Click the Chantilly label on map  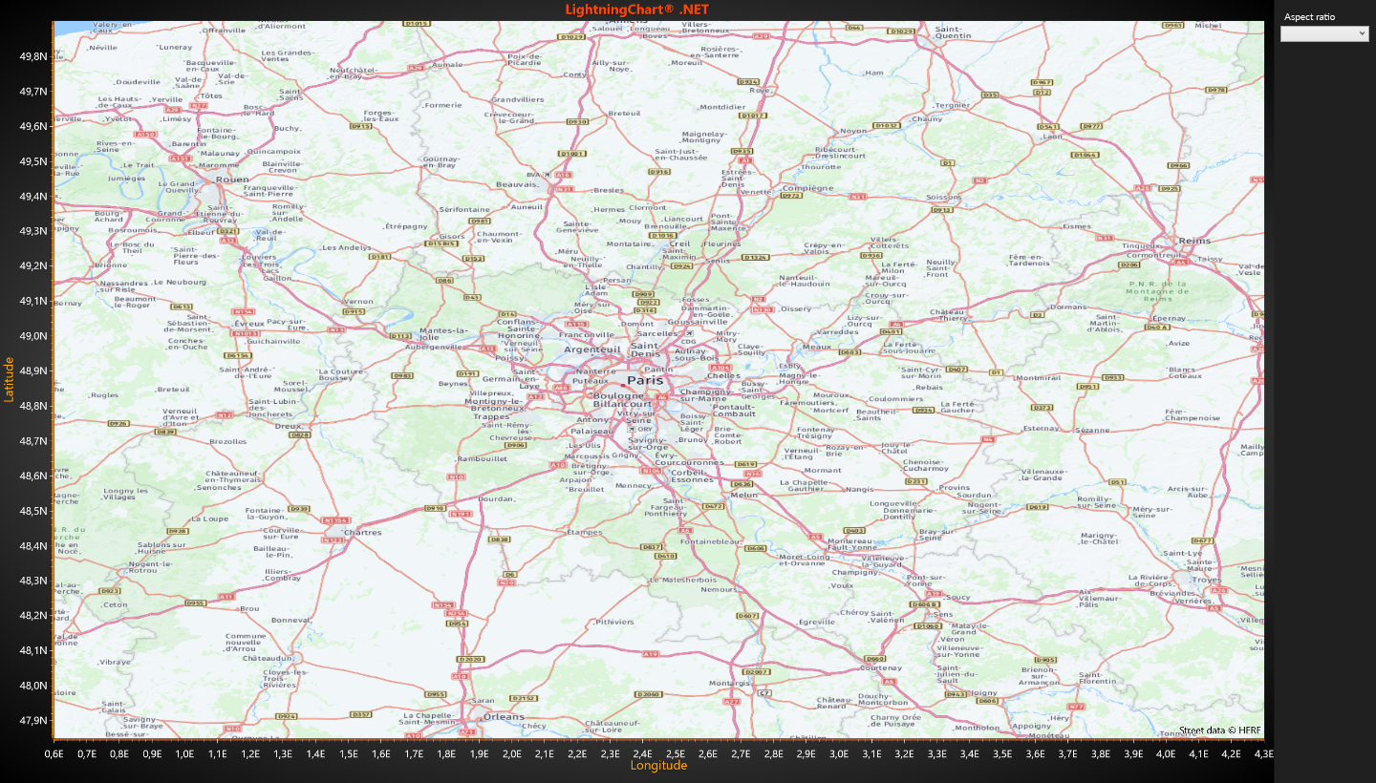click(645, 267)
